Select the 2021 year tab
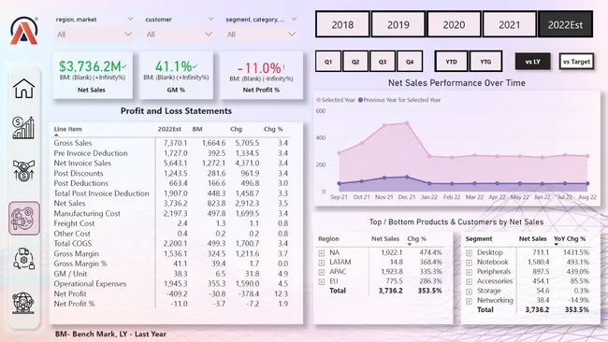Viewport: 608px width, 342px height. click(x=510, y=24)
